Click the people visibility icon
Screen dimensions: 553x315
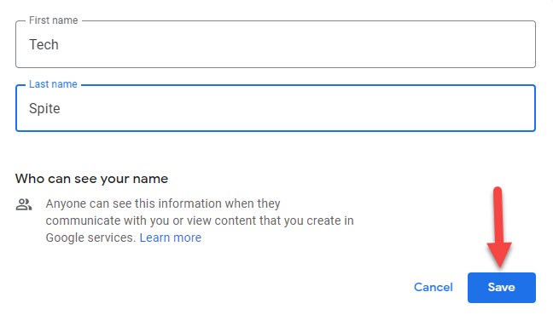pos(24,204)
